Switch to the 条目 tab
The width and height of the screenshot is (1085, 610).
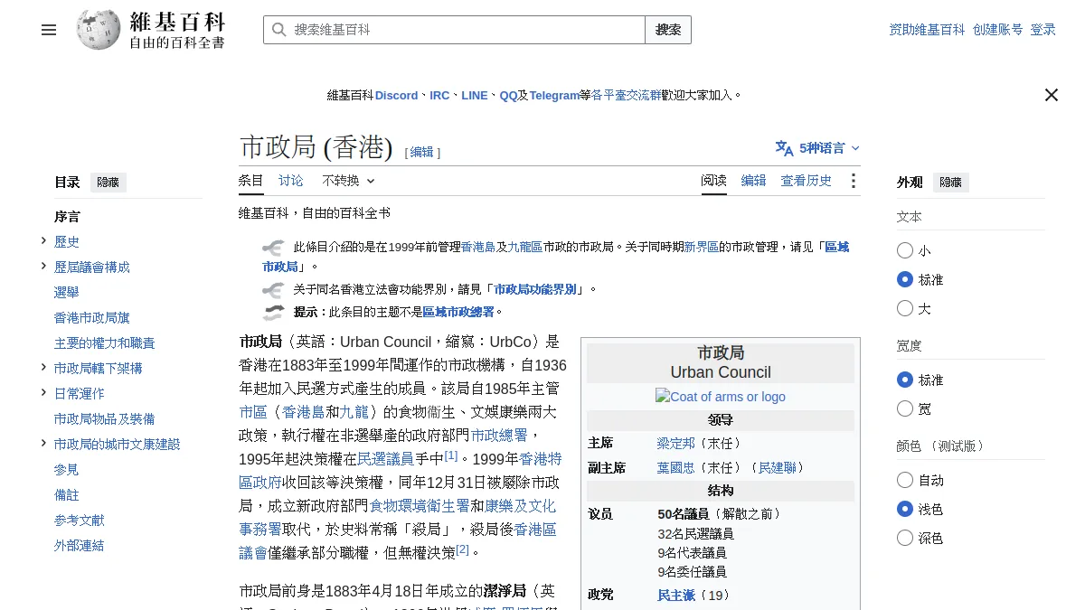pos(251,181)
